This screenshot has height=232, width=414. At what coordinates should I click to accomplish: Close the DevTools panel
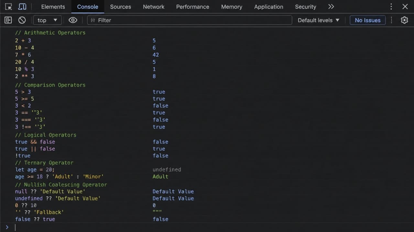coord(405,6)
